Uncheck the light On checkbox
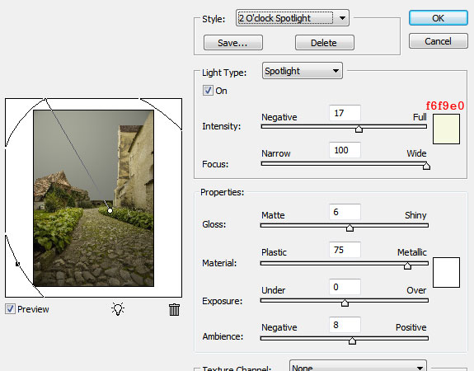The width and height of the screenshot is (474, 371). [x=208, y=90]
